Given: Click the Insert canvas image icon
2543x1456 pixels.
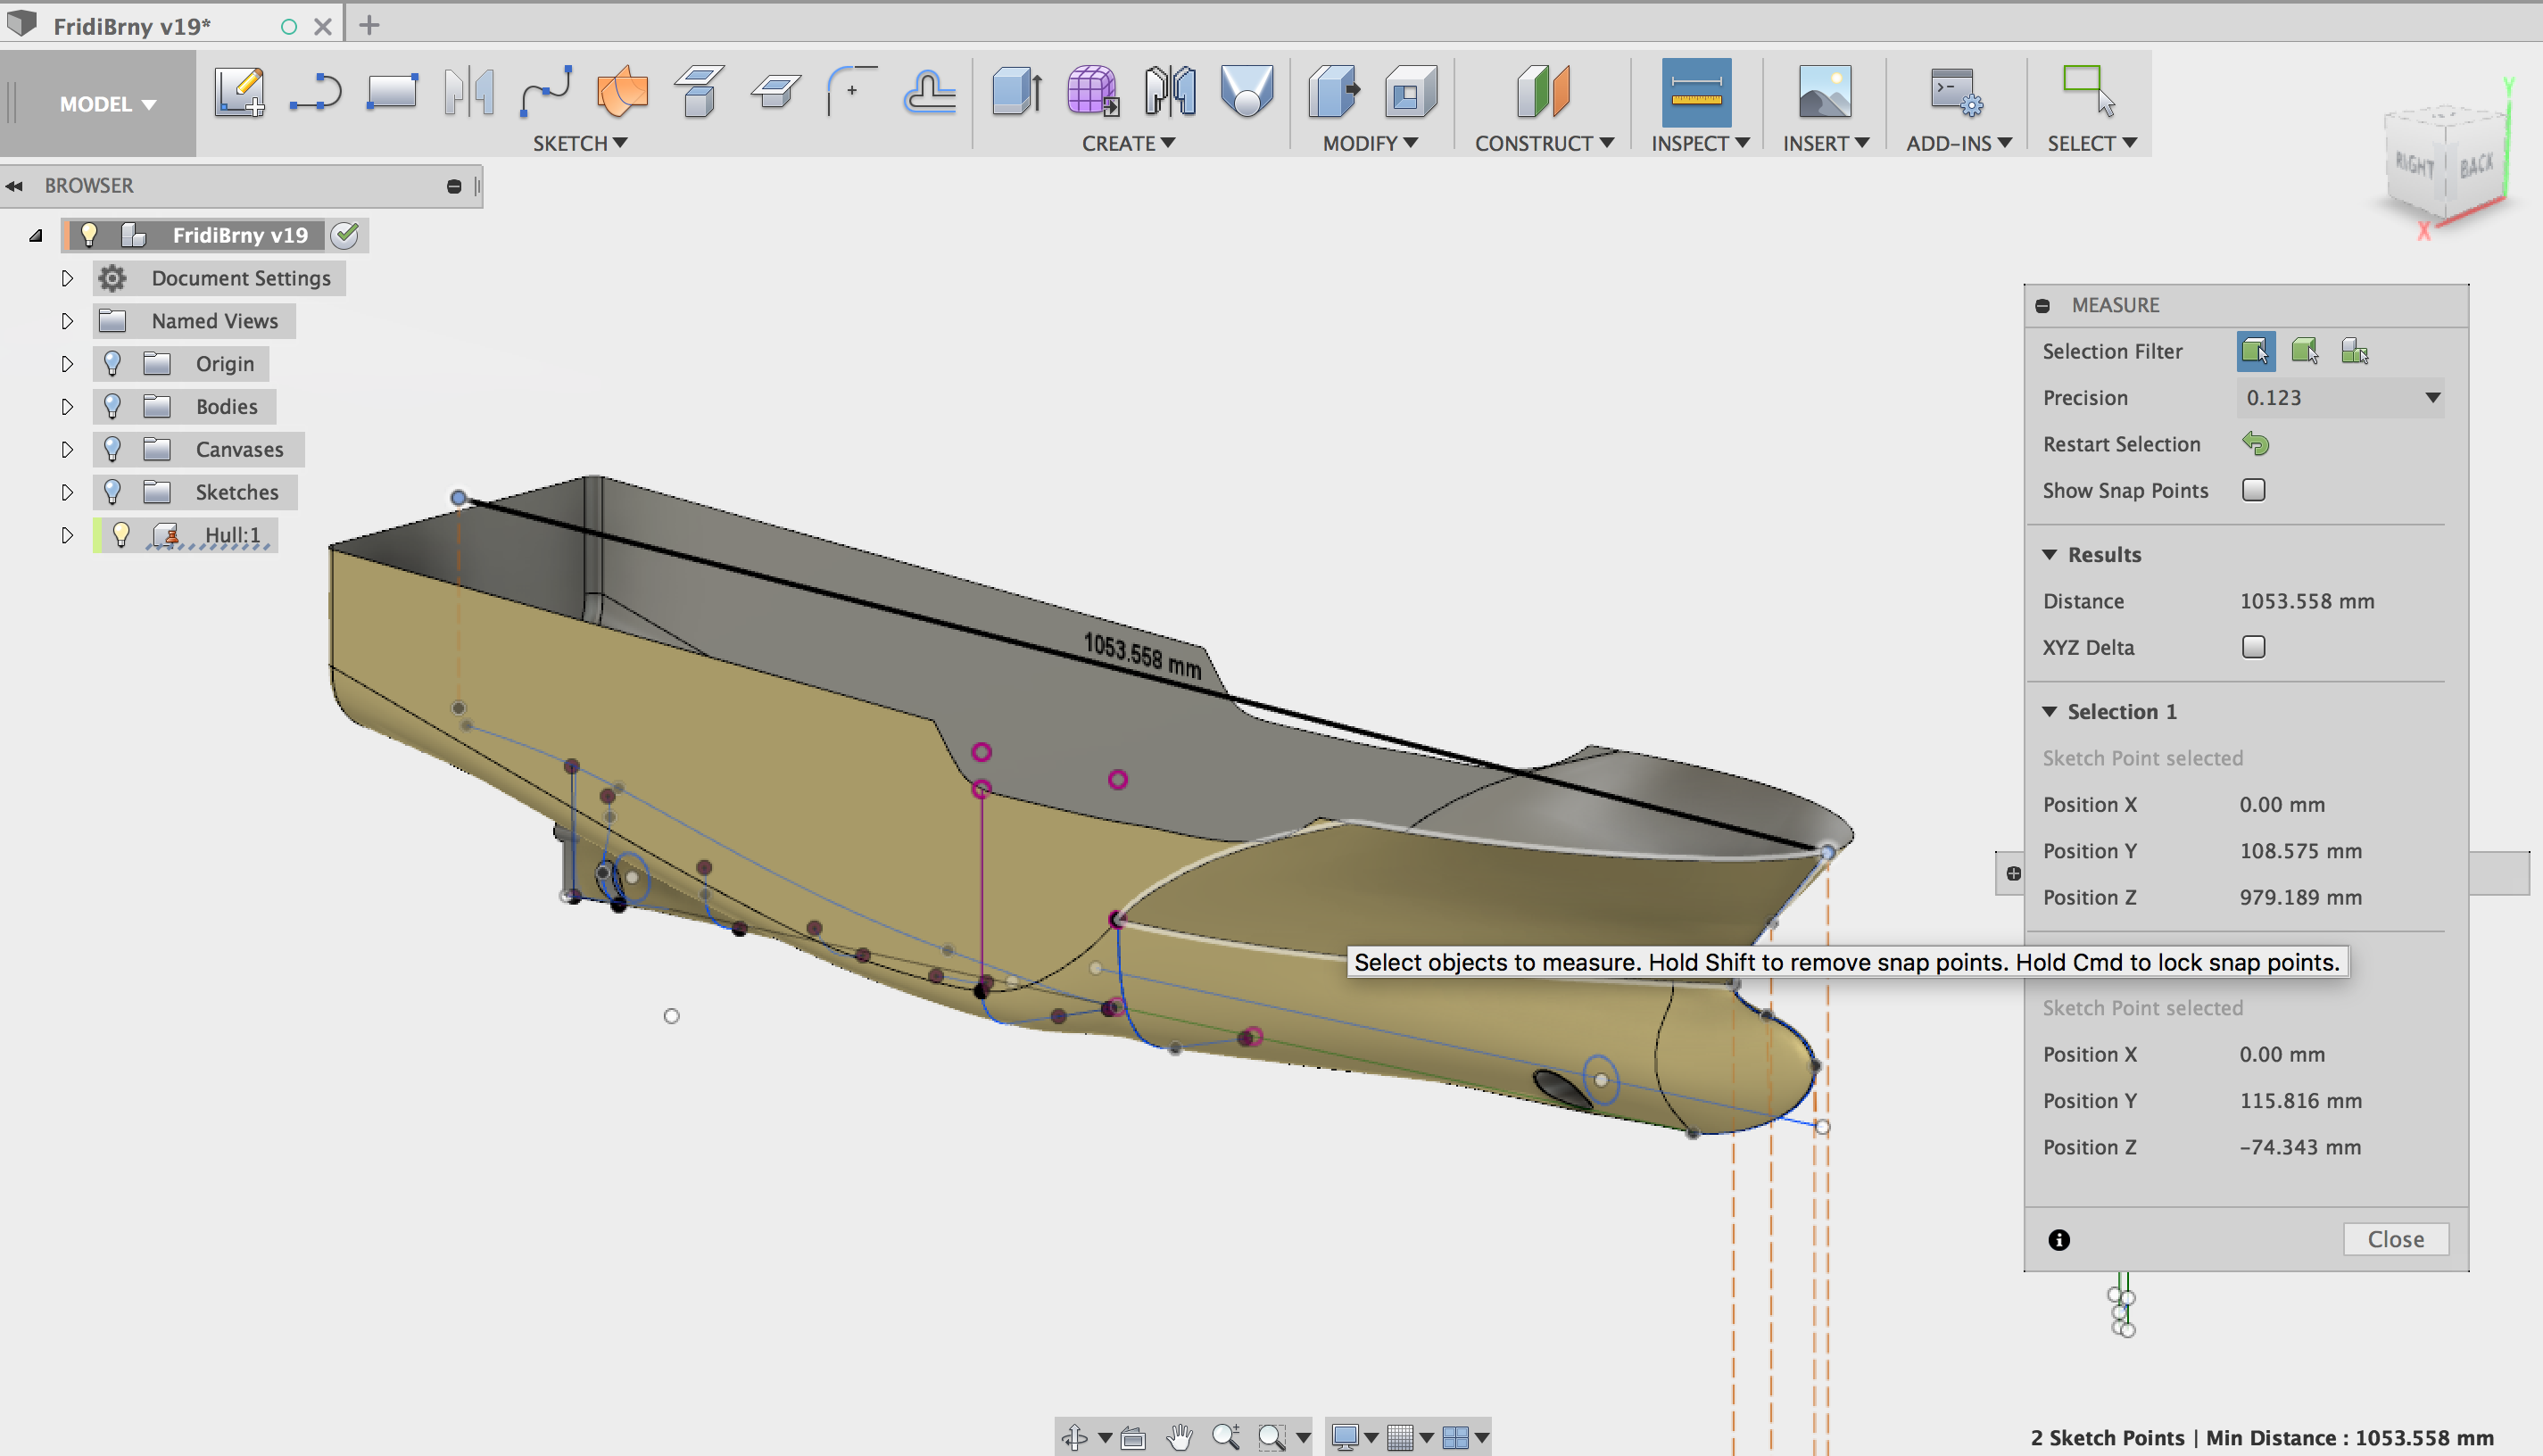Looking at the screenshot, I should coord(1823,92).
